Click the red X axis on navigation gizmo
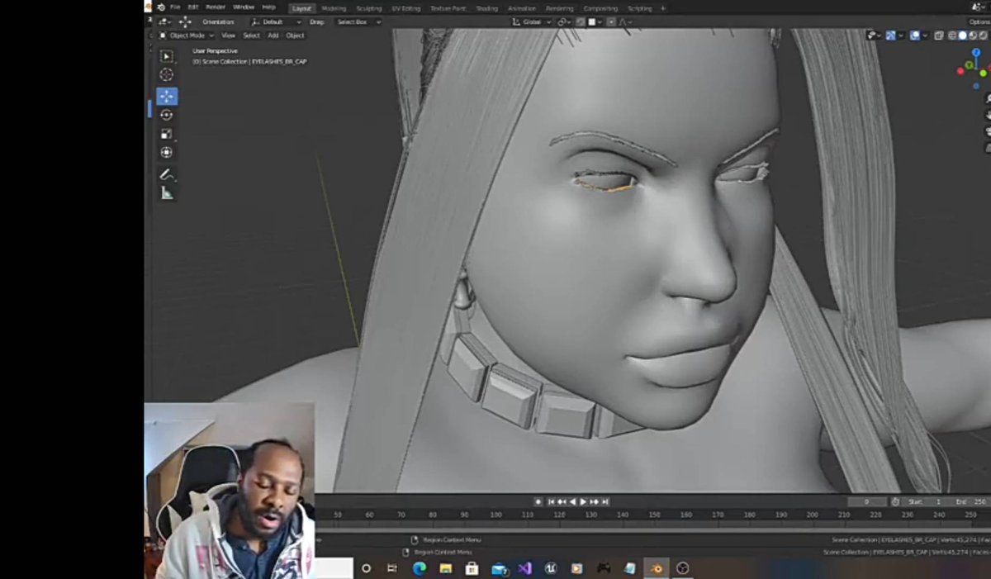The image size is (991, 579). [960, 72]
